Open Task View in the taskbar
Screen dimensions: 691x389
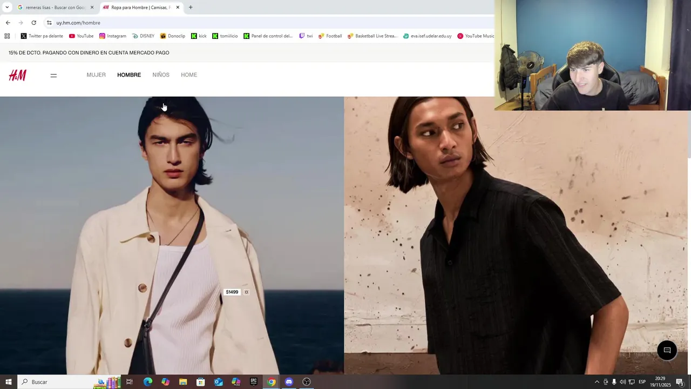[x=130, y=382]
